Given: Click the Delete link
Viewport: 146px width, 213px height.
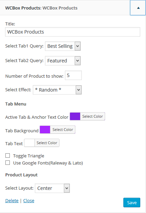Looking at the screenshot, I should click(x=12, y=201).
